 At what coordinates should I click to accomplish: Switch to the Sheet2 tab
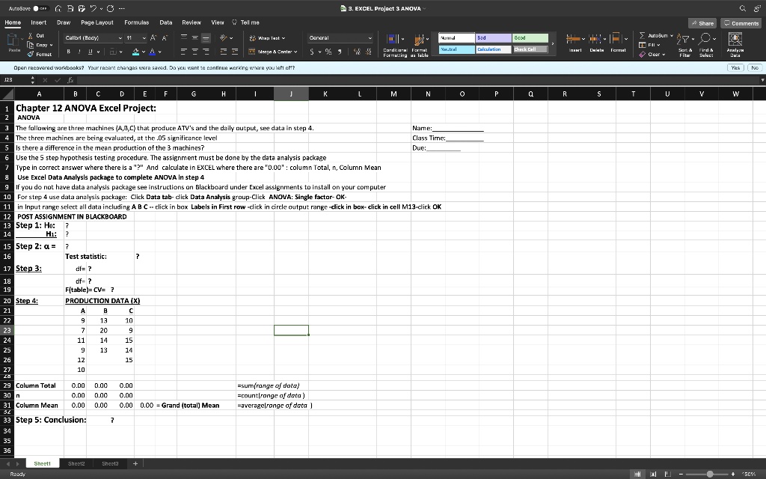pos(76,463)
